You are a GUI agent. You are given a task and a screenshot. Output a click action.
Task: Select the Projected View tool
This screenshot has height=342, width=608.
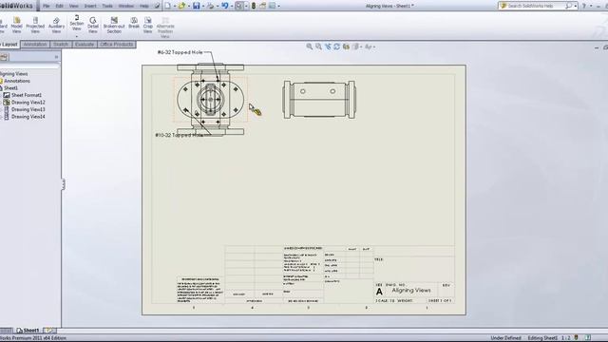[35, 25]
